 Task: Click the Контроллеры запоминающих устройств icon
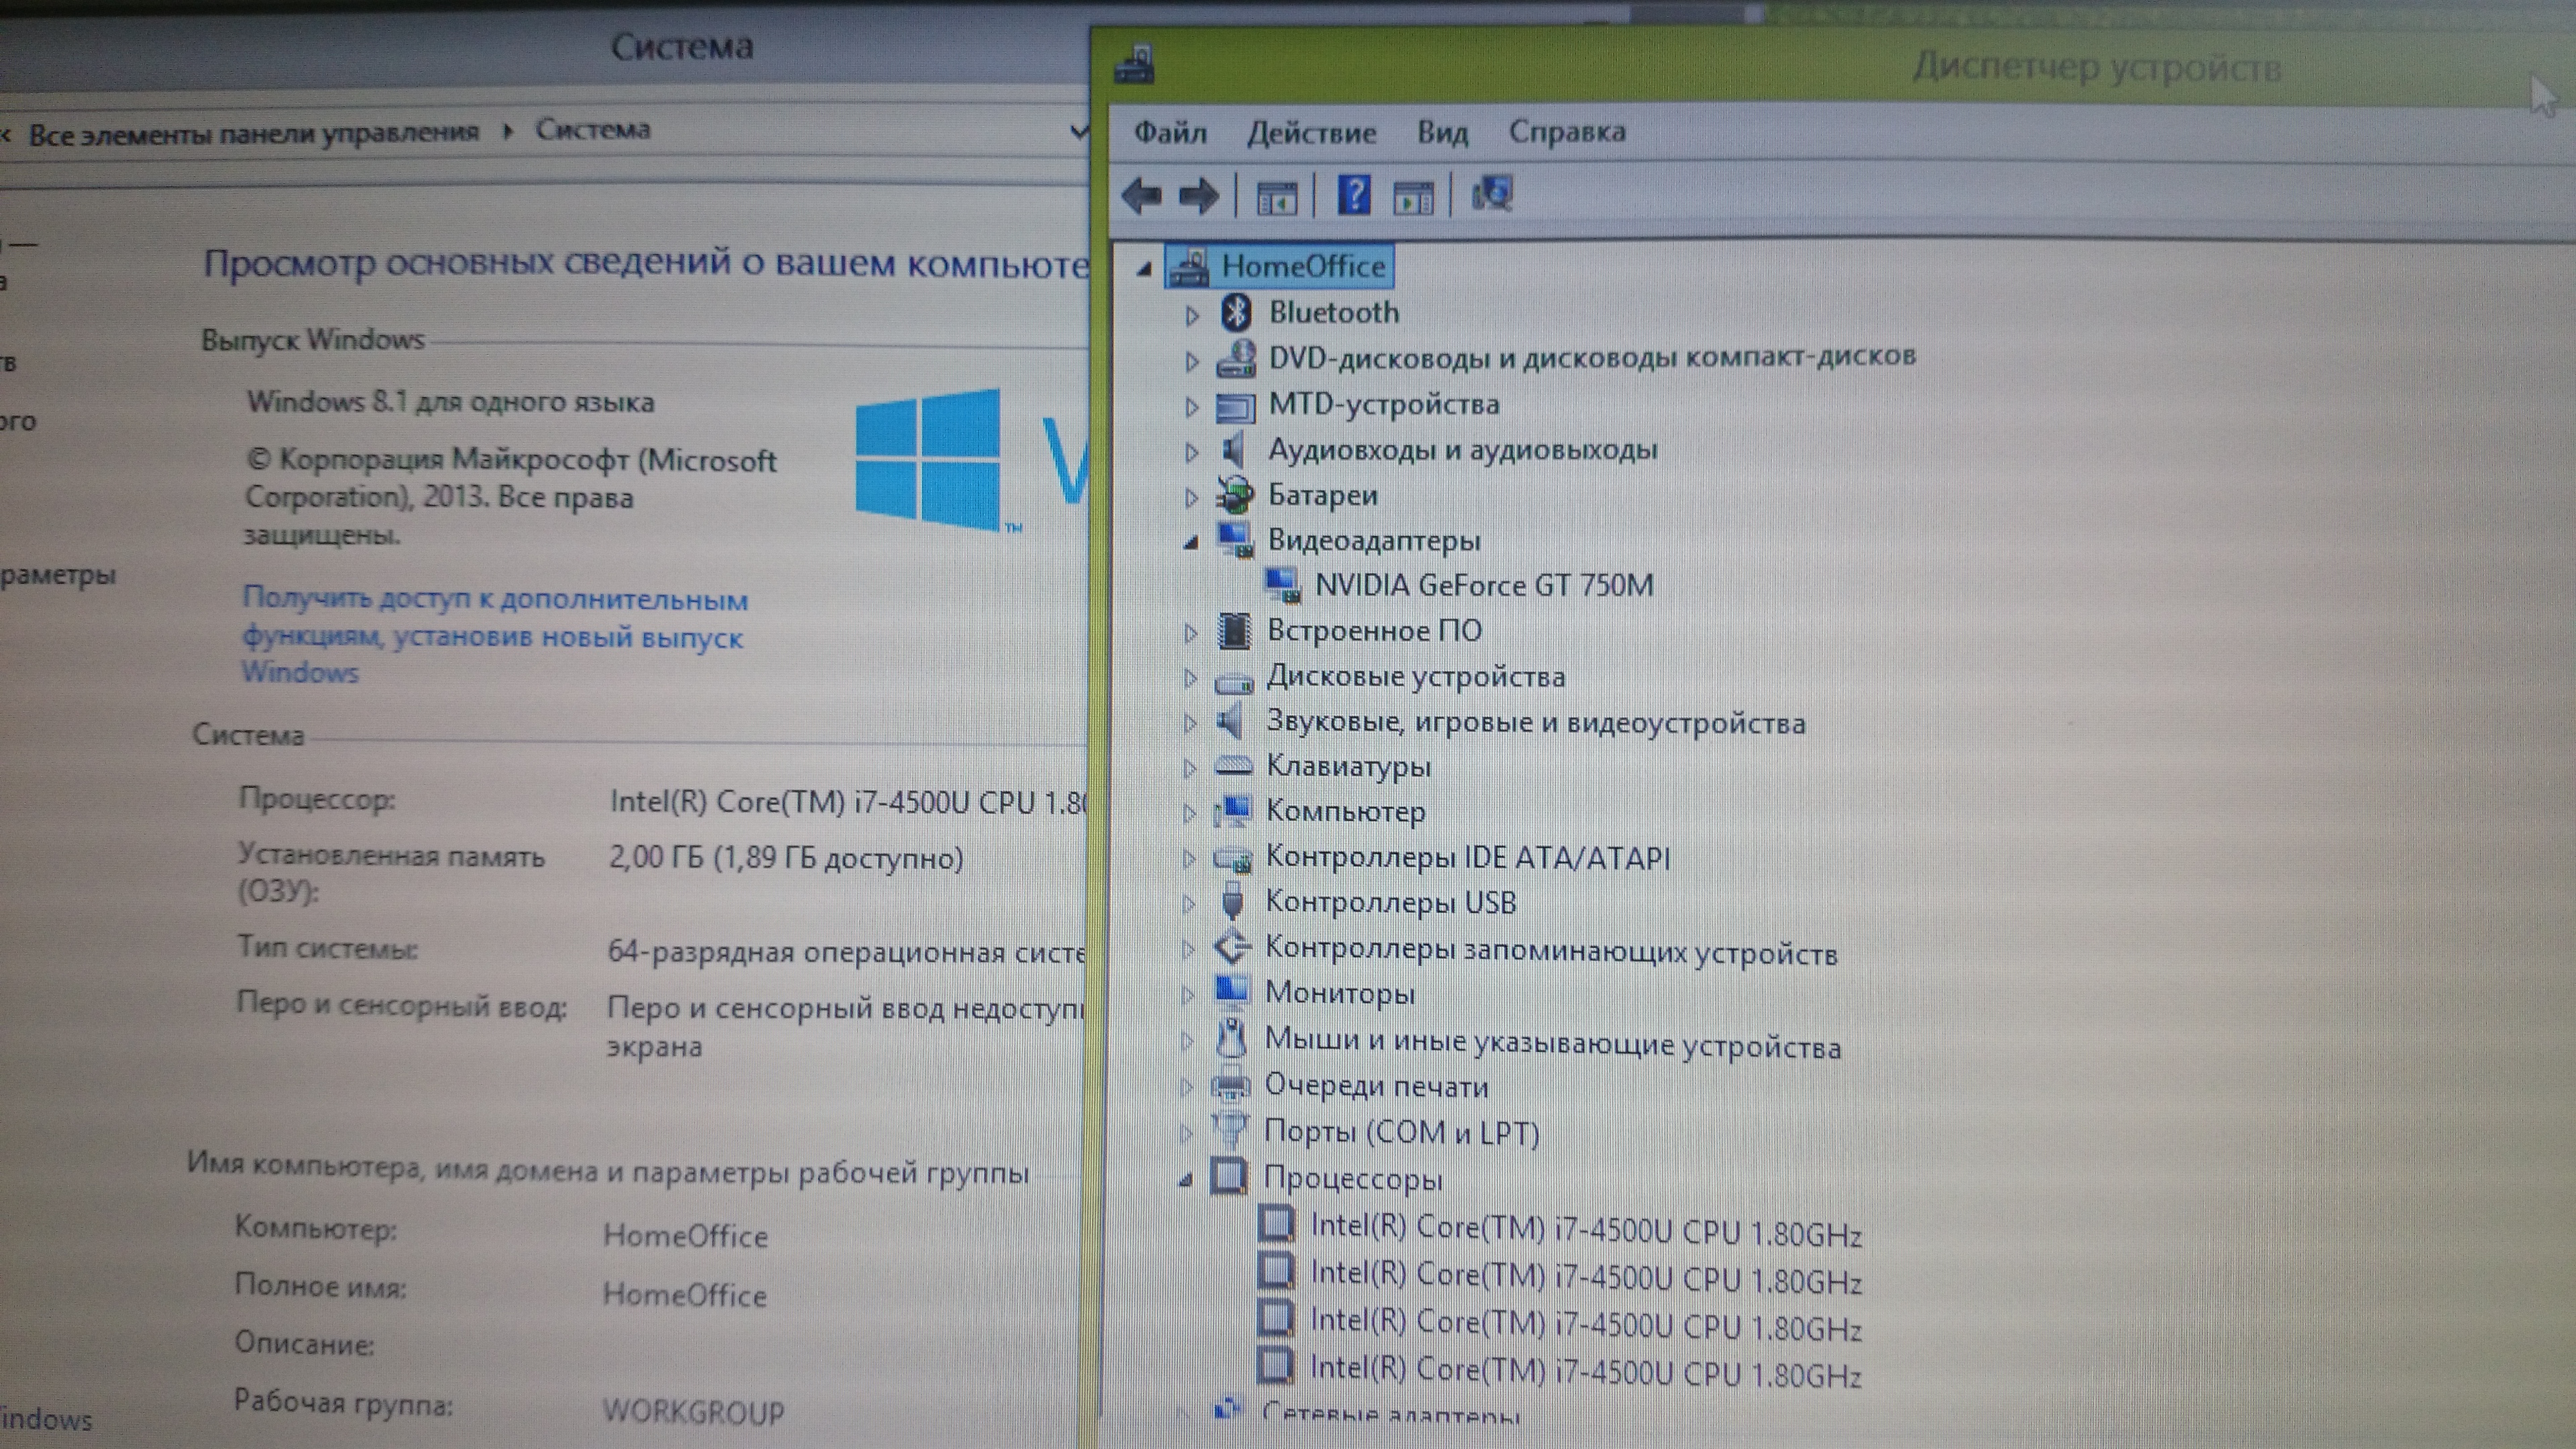pyautogui.click(x=1232, y=947)
